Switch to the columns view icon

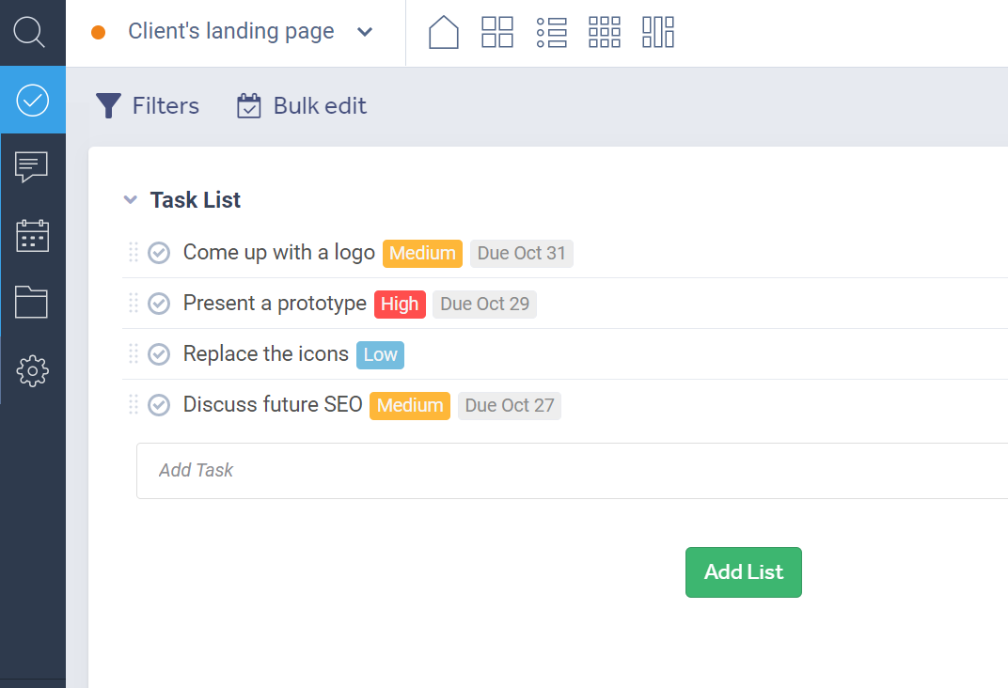point(658,32)
